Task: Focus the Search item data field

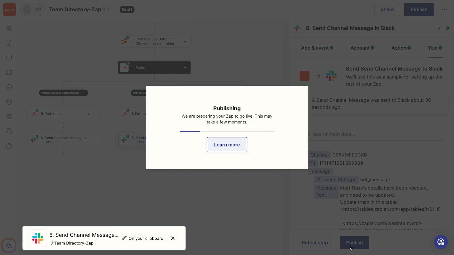Action: (375, 134)
